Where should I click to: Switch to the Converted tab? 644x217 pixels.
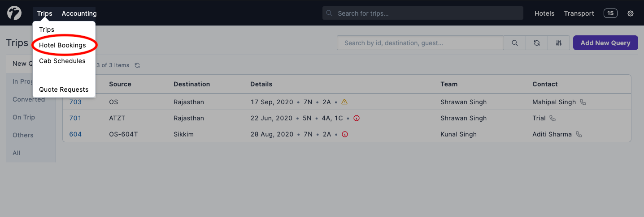click(29, 99)
